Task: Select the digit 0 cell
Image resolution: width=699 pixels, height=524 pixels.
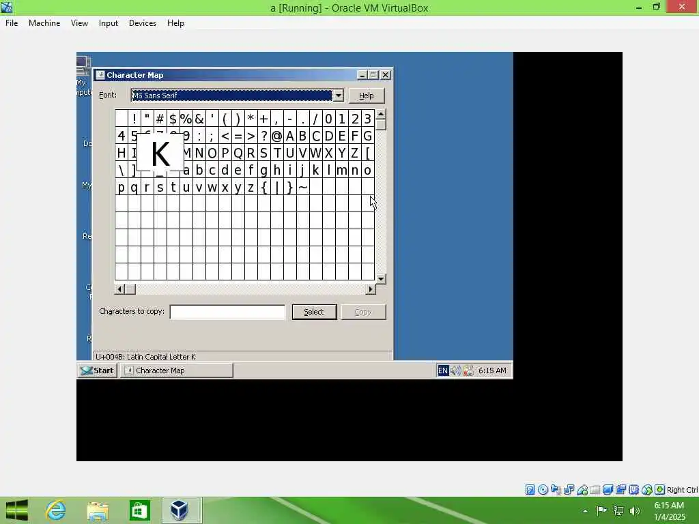Action: [x=328, y=119]
